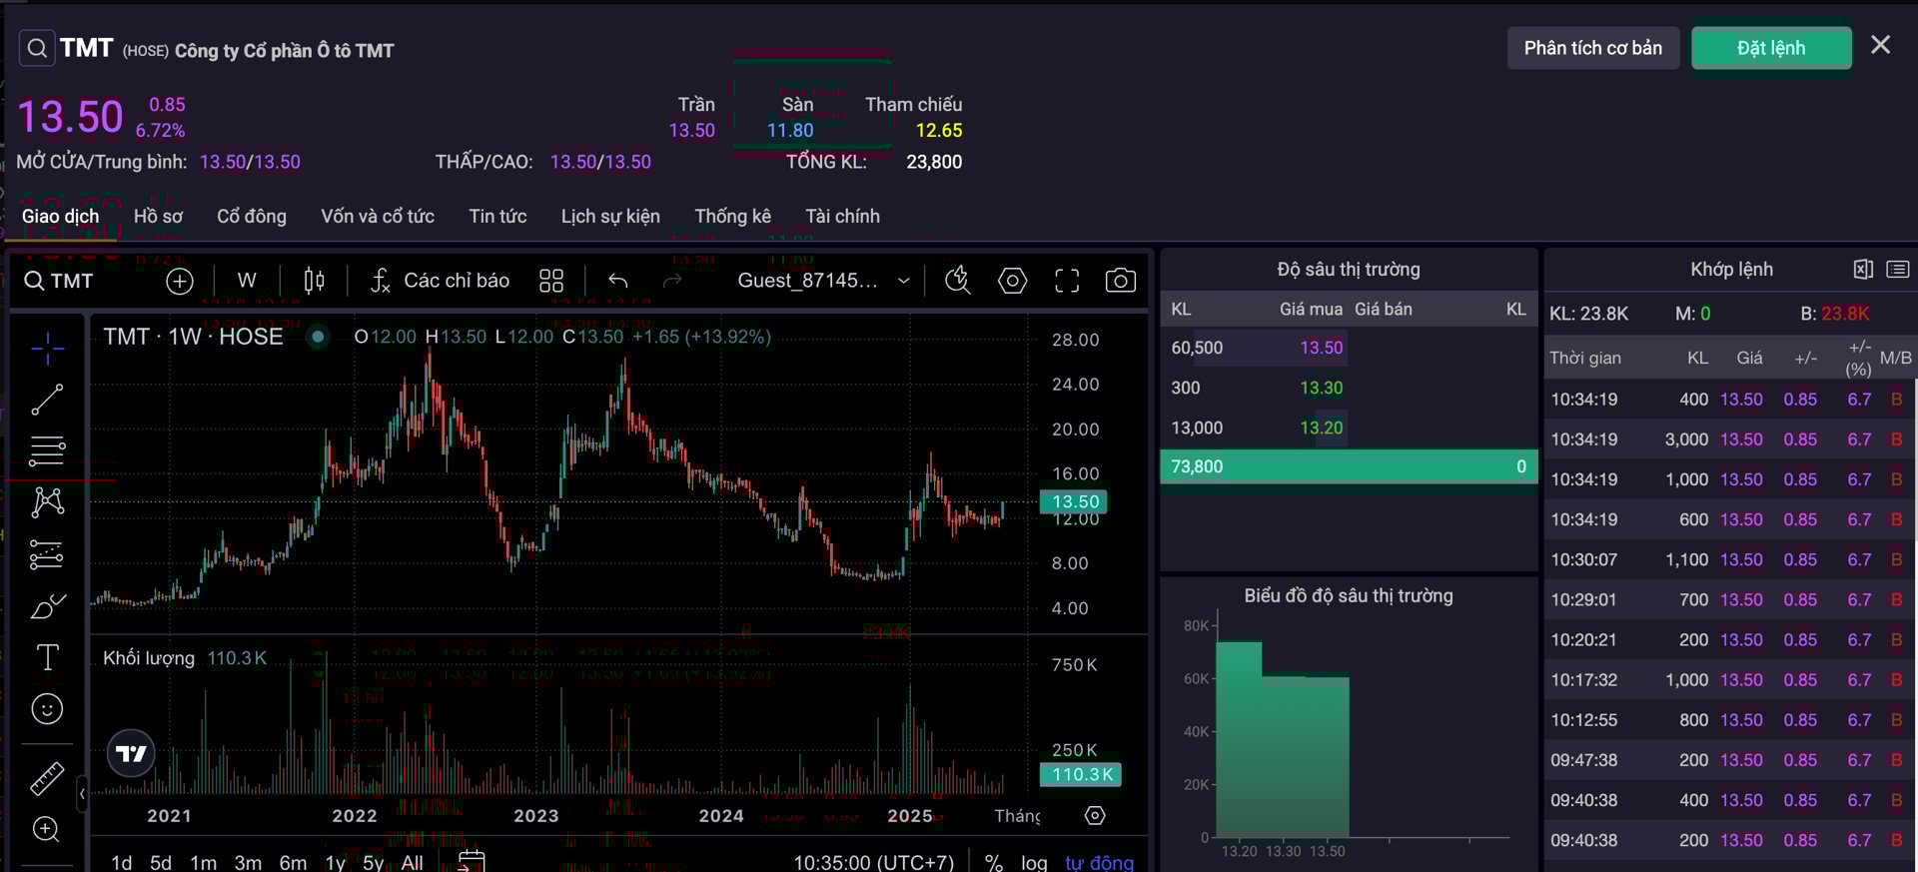The height and width of the screenshot is (872, 1918).
Task: Toggle log scale on chart
Action: point(1034,862)
